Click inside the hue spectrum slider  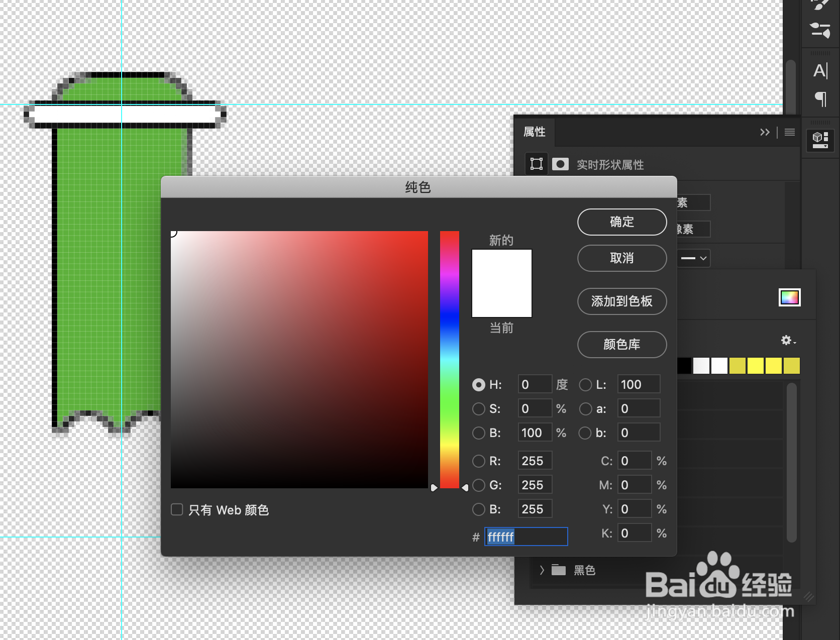click(450, 359)
